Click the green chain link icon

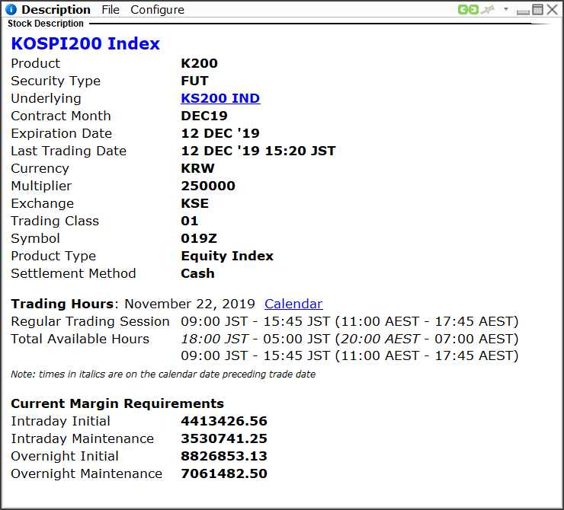pyautogui.click(x=468, y=10)
